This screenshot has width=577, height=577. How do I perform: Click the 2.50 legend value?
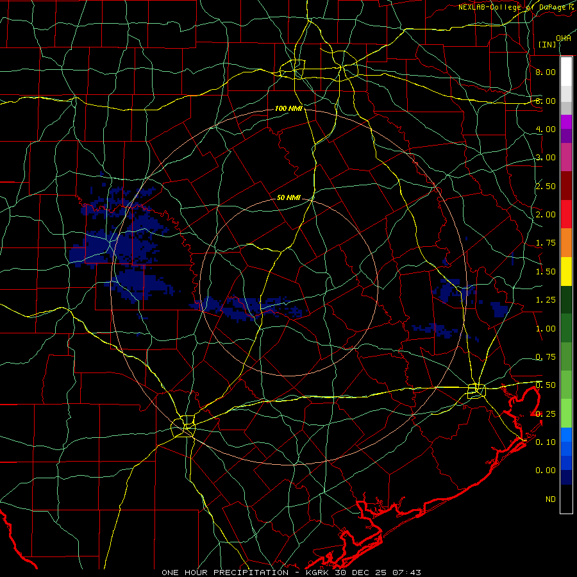pyautogui.click(x=546, y=186)
